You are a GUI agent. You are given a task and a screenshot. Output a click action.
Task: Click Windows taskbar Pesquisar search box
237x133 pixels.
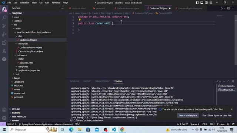33,130
